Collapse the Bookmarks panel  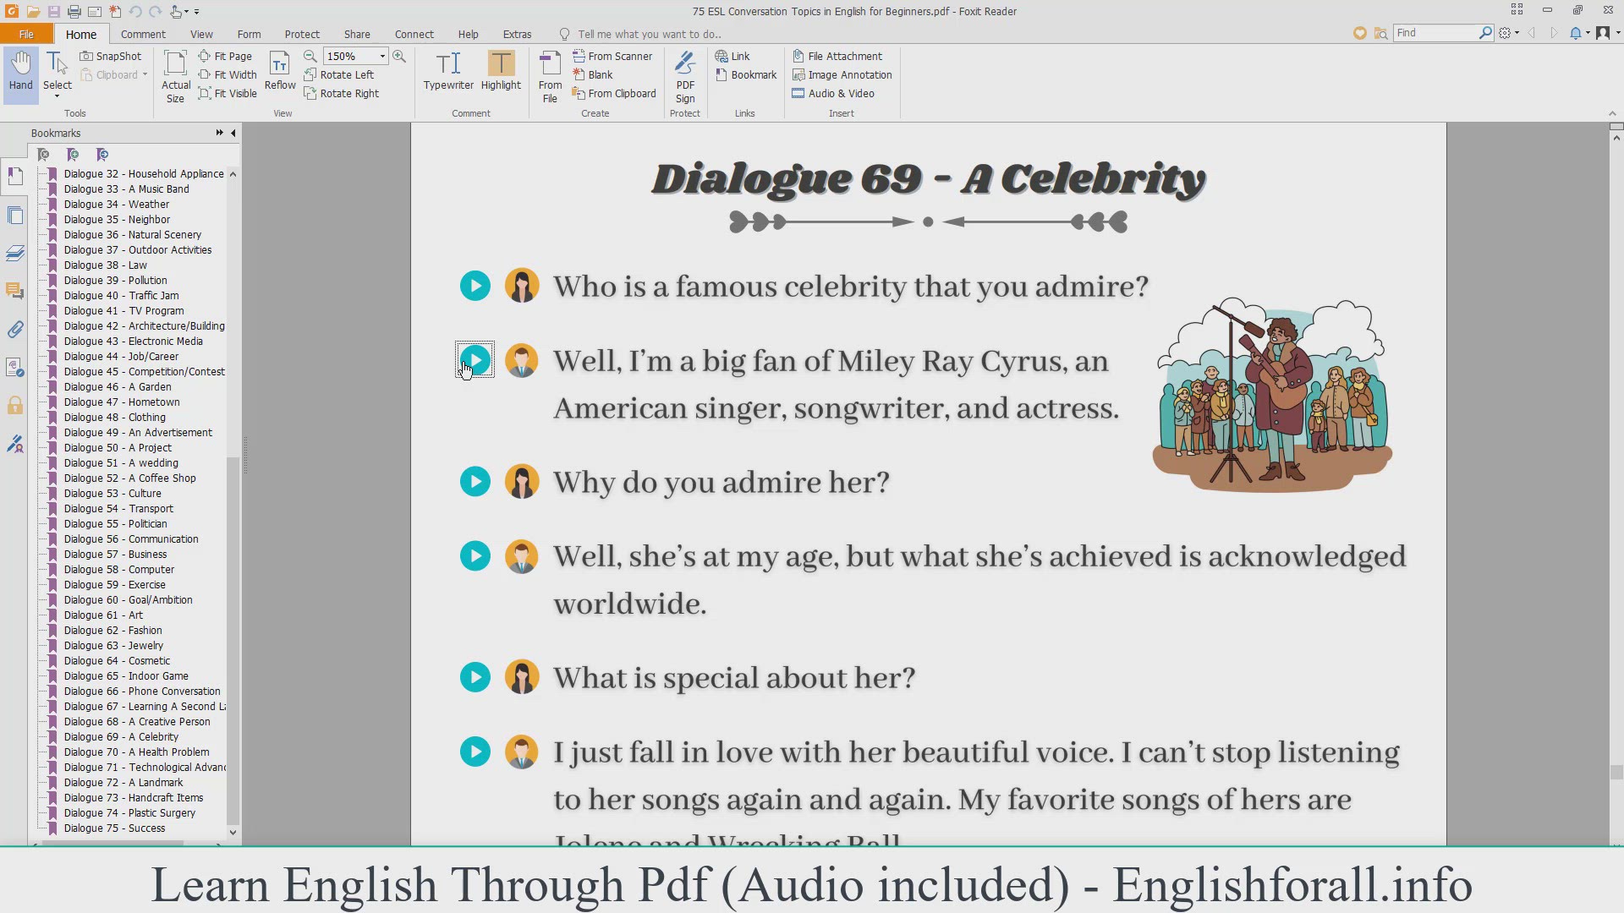click(233, 133)
